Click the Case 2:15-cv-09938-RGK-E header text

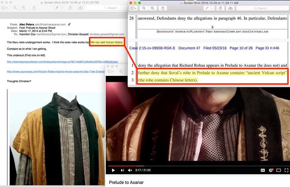[152, 48]
